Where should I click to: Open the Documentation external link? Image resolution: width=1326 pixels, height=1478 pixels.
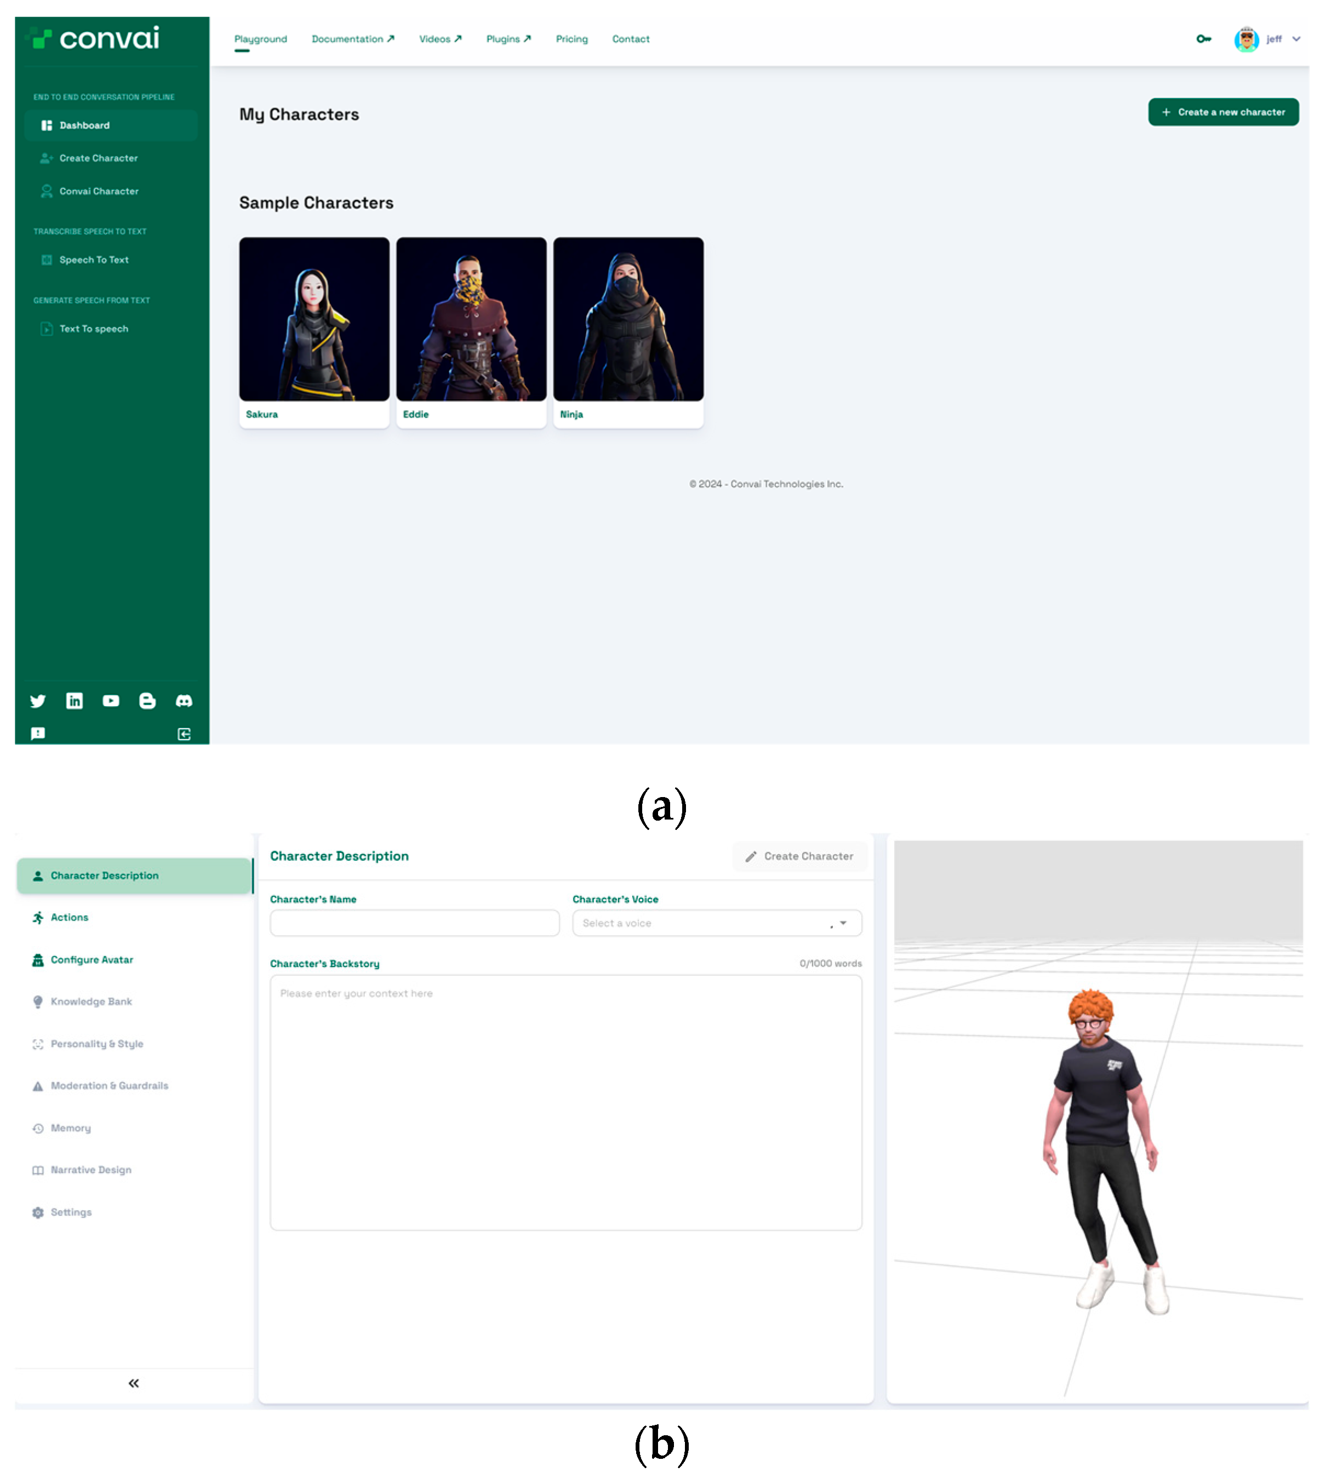coord(353,39)
